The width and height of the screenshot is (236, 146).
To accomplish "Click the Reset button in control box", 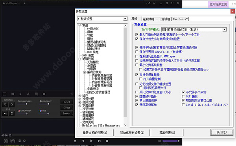I will [67, 102].
